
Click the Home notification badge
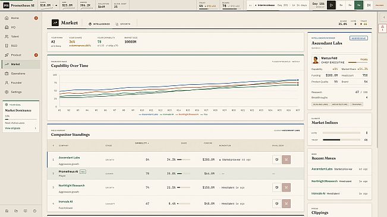click(x=36, y=18)
